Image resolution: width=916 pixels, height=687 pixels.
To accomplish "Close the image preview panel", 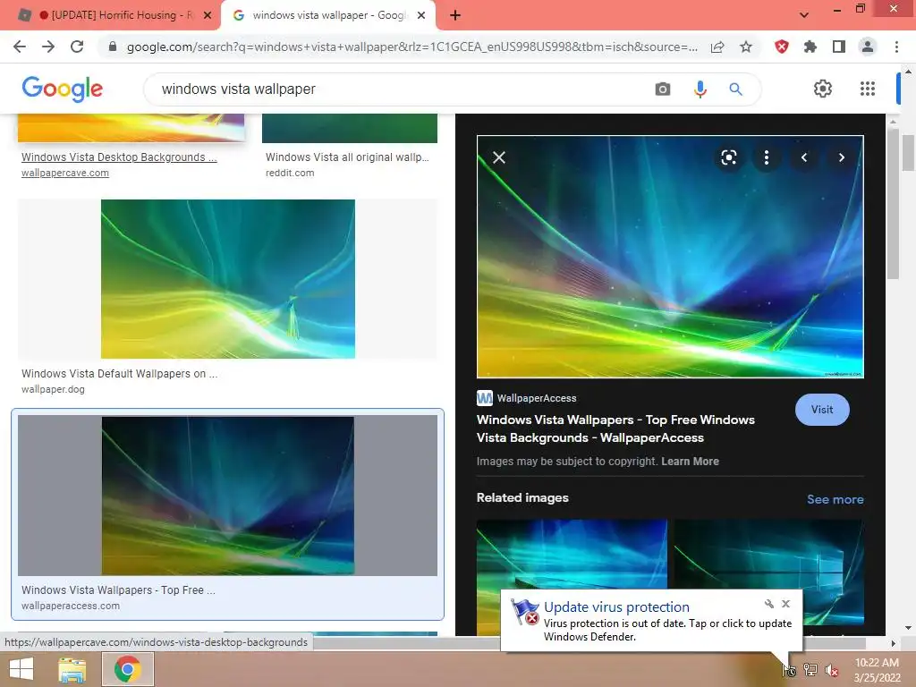I will [x=499, y=157].
